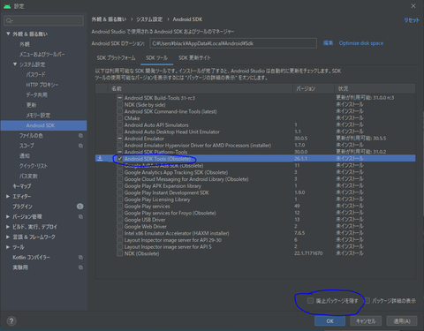
Task: Toggle the パッケージ詳細の表示 checkbox
Action: [367, 301]
